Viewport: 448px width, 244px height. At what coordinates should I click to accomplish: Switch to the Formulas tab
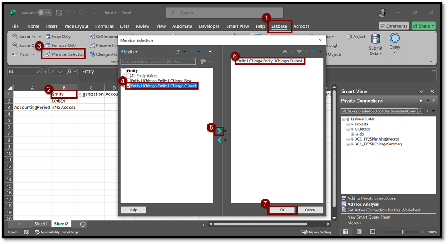point(104,26)
